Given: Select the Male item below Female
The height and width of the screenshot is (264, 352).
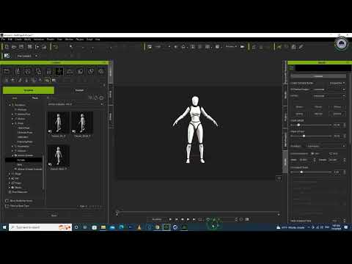Looking at the screenshot, I should click(20, 164).
